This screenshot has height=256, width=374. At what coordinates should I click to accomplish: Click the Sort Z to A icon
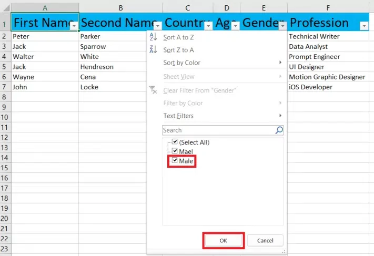(x=154, y=50)
